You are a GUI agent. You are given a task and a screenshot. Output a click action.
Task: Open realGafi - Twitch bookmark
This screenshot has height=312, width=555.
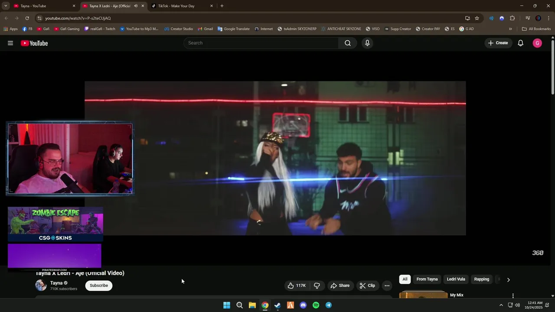[x=100, y=29]
